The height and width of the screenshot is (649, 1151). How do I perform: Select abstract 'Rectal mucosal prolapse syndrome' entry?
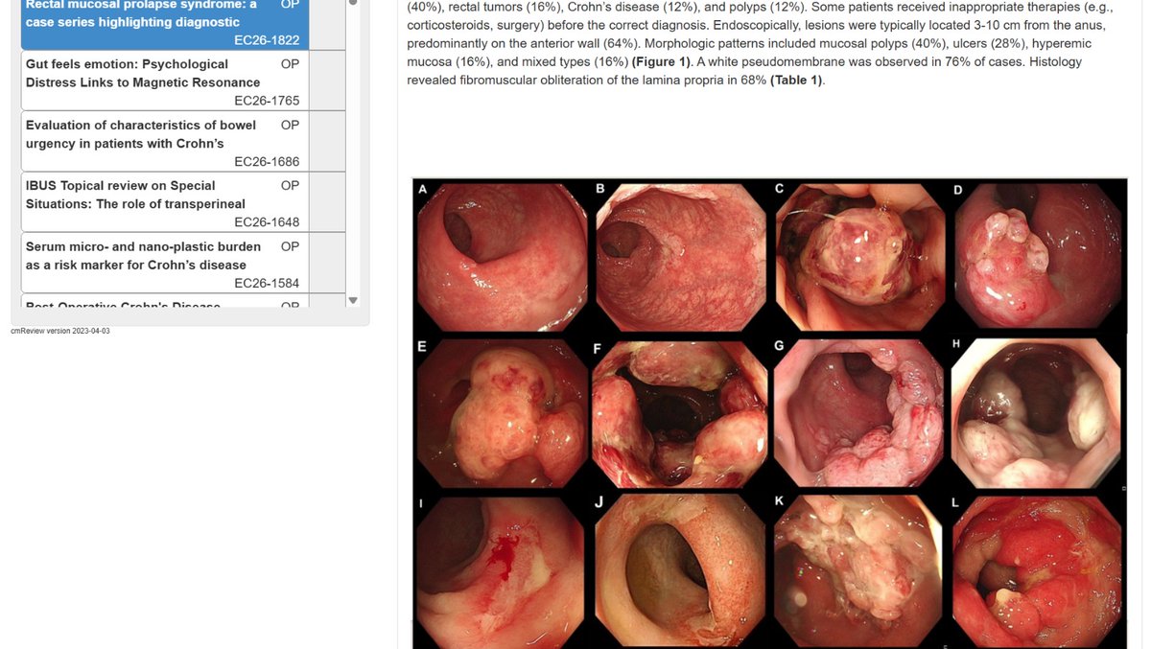pyautogui.click(x=164, y=24)
